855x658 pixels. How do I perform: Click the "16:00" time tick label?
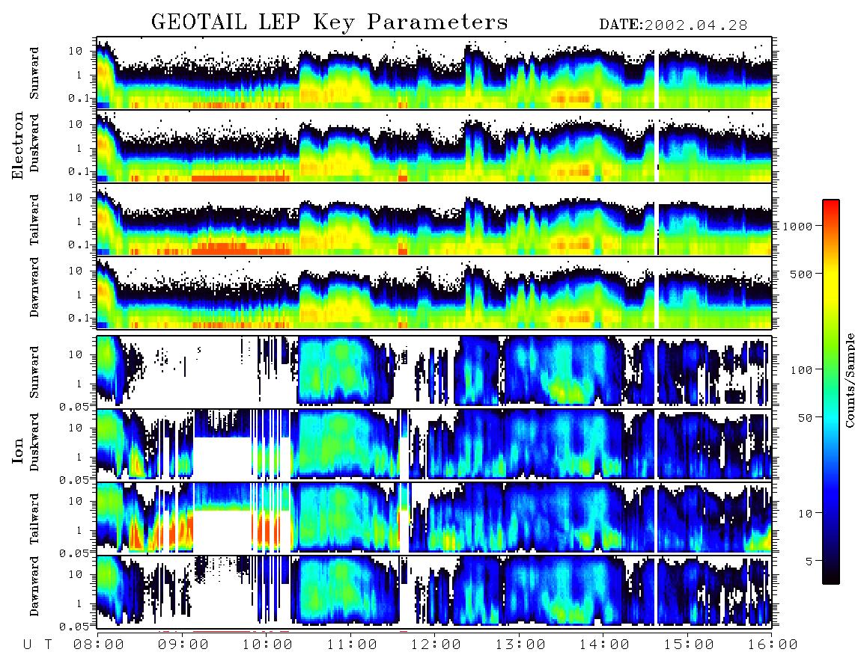pyautogui.click(x=772, y=645)
